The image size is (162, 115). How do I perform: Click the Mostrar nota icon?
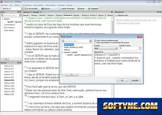tap(116, 15)
